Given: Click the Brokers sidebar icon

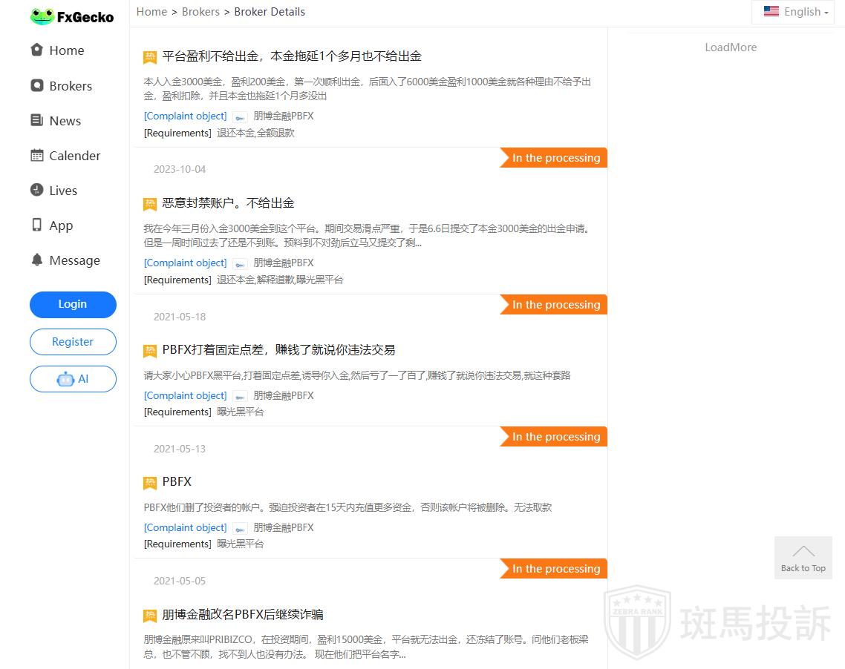Looking at the screenshot, I should 36,86.
